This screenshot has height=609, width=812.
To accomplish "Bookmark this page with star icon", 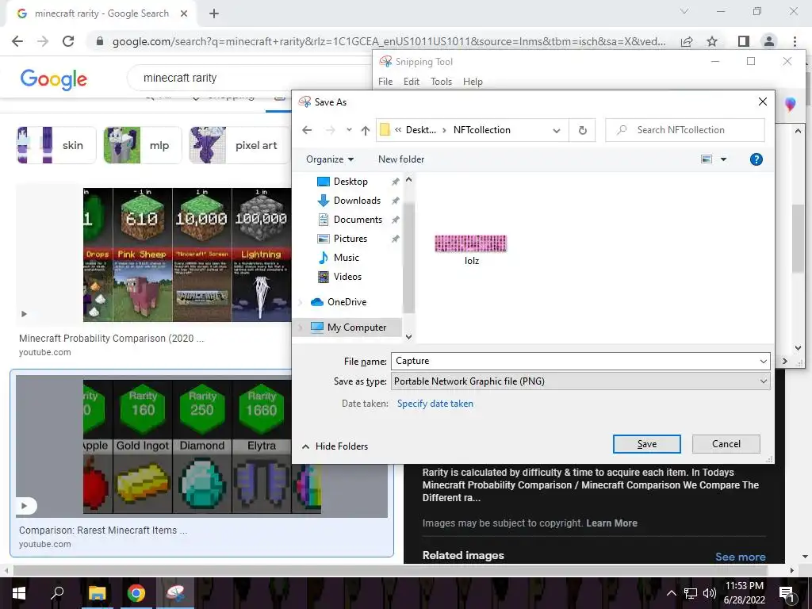I will click(712, 41).
